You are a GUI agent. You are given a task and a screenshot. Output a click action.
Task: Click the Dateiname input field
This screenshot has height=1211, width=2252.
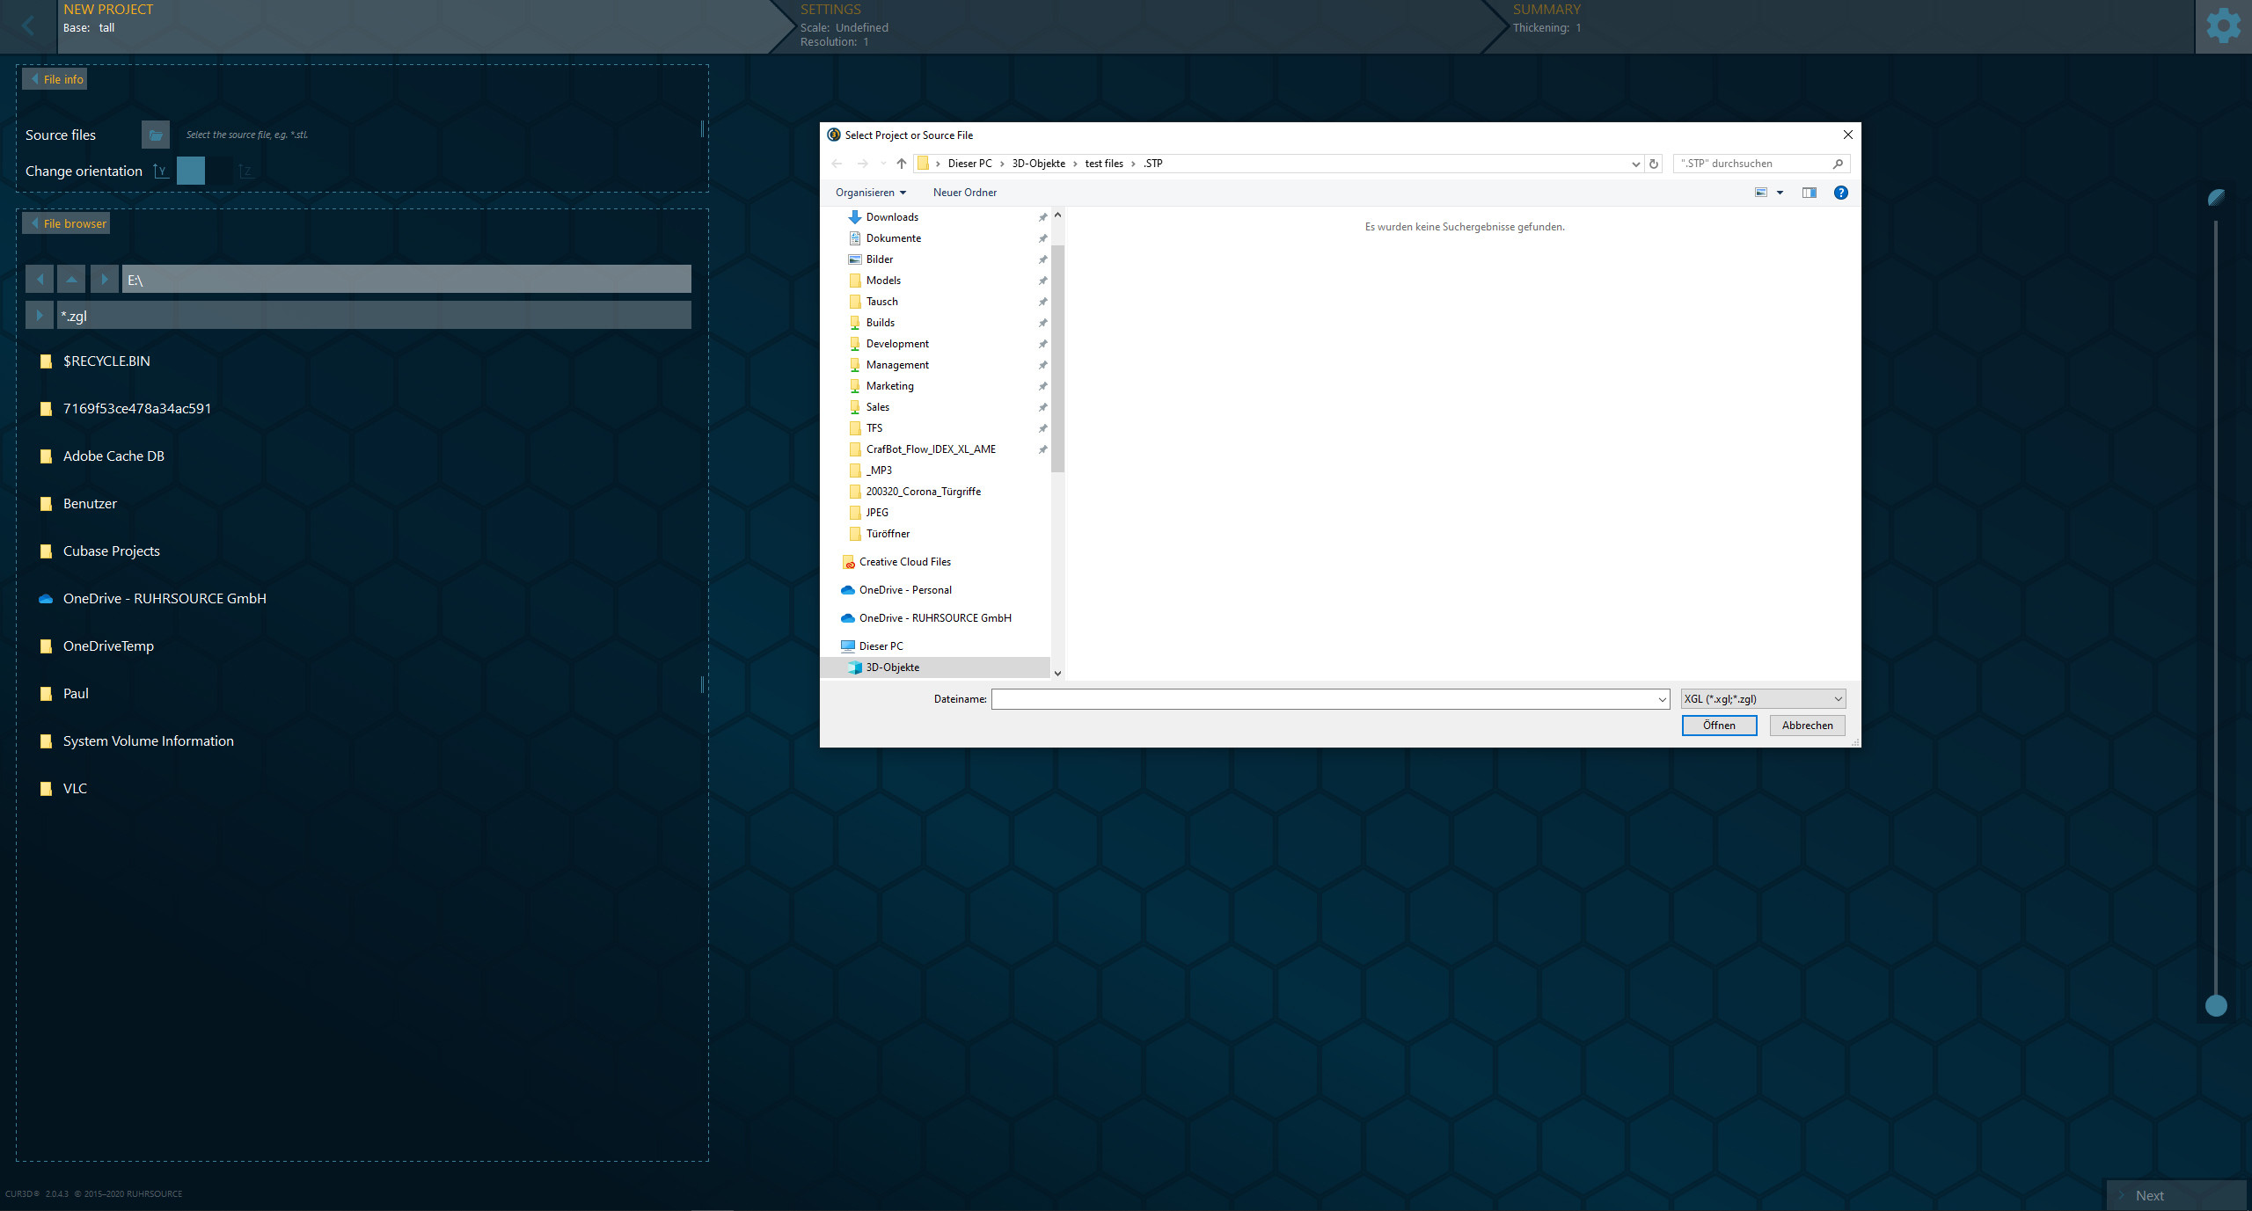(1324, 699)
